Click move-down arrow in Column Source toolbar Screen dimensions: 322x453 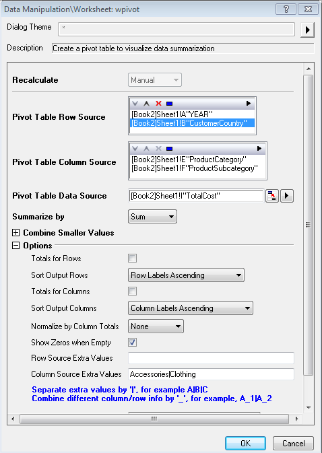pos(135,149)
